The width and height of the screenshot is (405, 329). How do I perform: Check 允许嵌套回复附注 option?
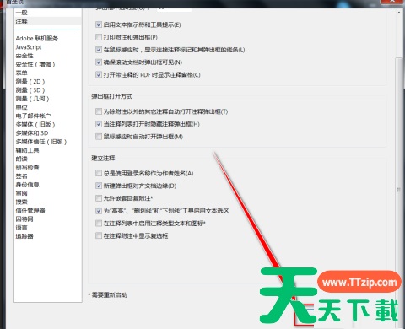click(99, 198)
